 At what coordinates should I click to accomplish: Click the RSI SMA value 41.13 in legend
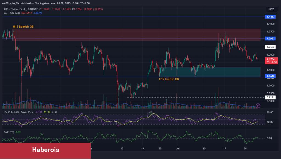pos(47,112)
